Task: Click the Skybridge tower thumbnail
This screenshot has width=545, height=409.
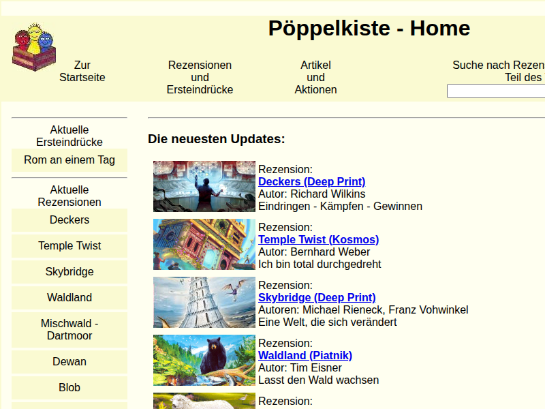Action: tap(204, 302)
